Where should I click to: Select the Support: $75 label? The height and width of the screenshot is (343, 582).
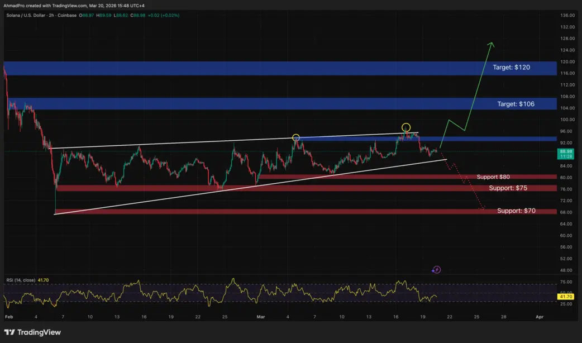click(x=508, y=188)
